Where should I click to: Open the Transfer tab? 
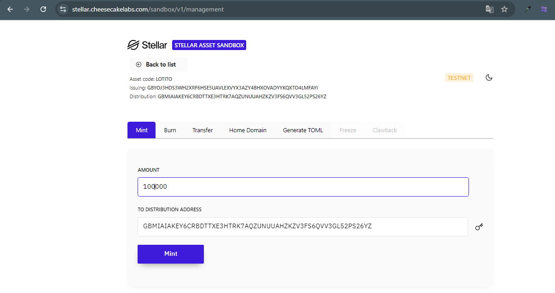click(x=202, y=130)
